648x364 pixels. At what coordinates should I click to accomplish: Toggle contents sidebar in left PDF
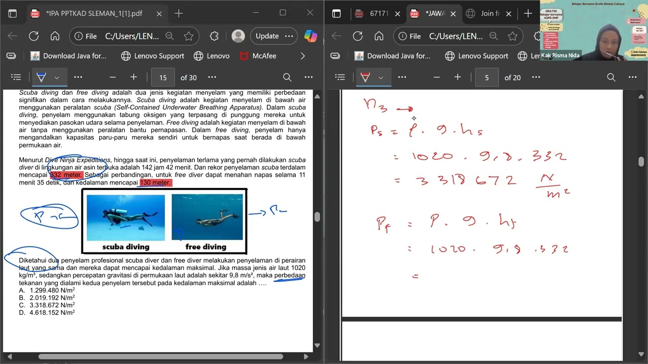(x=16, y=77)
